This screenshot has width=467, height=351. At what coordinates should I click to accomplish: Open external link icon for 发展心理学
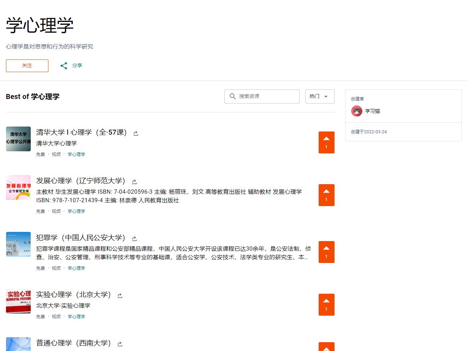[134, 182]
